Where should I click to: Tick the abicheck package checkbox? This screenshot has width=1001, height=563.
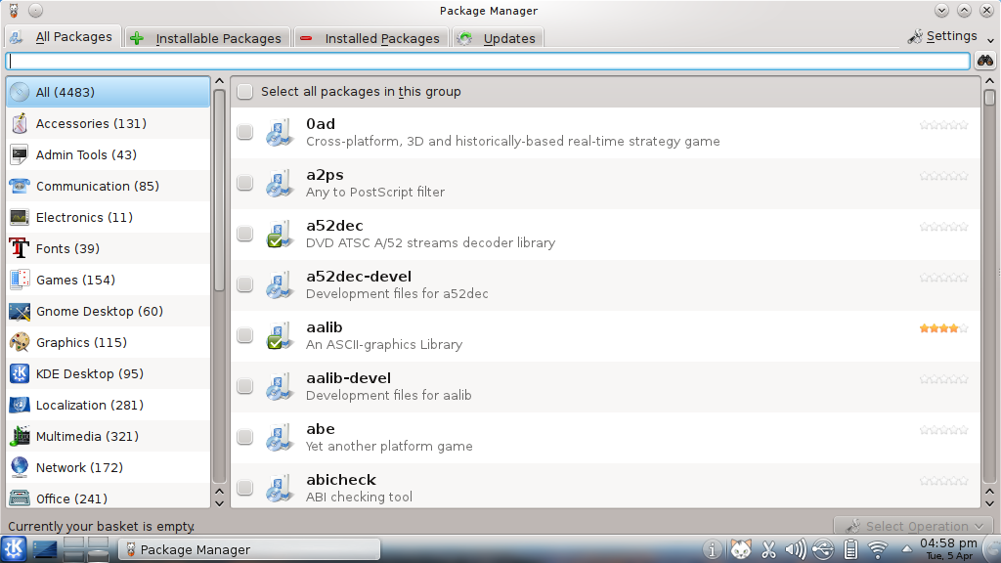[x=245, y=489]
